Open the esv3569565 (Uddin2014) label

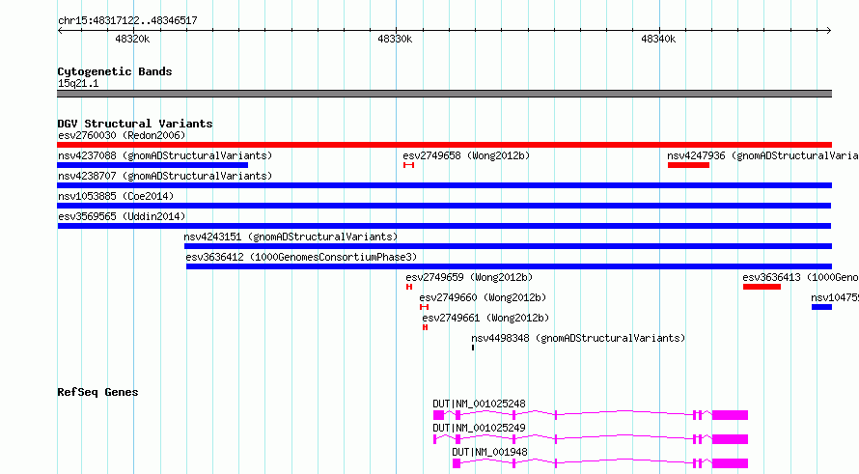[x=122, y=216]
